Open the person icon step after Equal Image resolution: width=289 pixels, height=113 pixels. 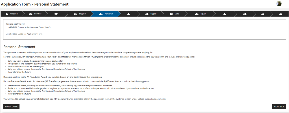224,14
